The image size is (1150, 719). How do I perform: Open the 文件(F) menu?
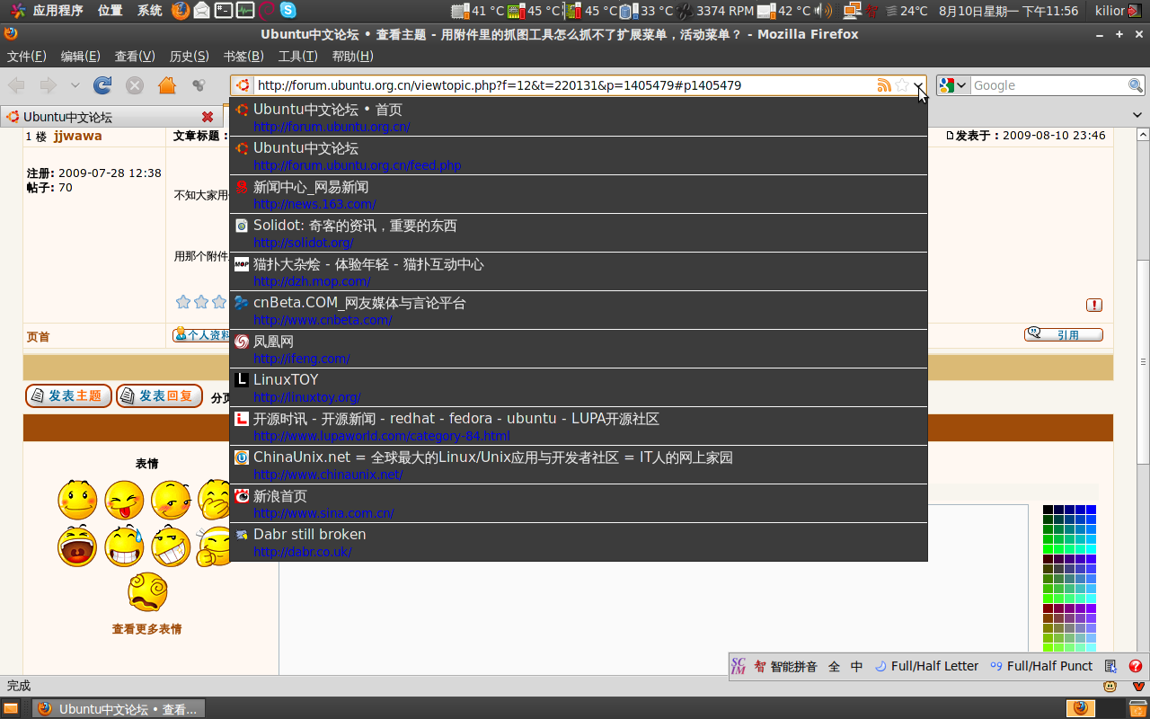click(27, 56)
